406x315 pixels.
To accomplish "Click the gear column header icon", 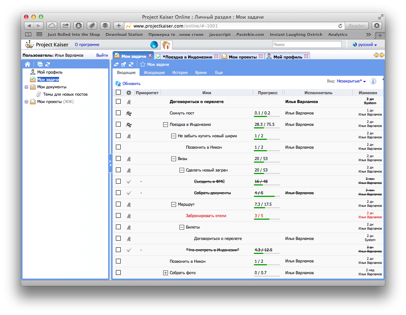I will pos(129,93).
